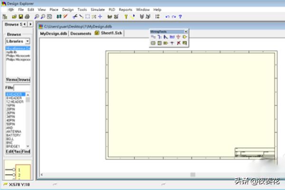This screenshot has width=285, height=190.
Task: Click the Edit button below component list
Action: pos(9,152)
